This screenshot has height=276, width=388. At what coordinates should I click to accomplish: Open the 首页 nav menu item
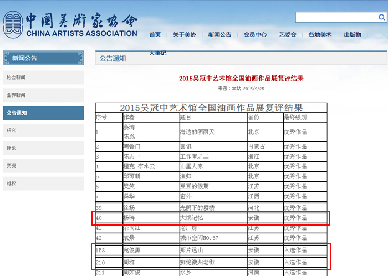pyautogui.click(x=155, y=34)
